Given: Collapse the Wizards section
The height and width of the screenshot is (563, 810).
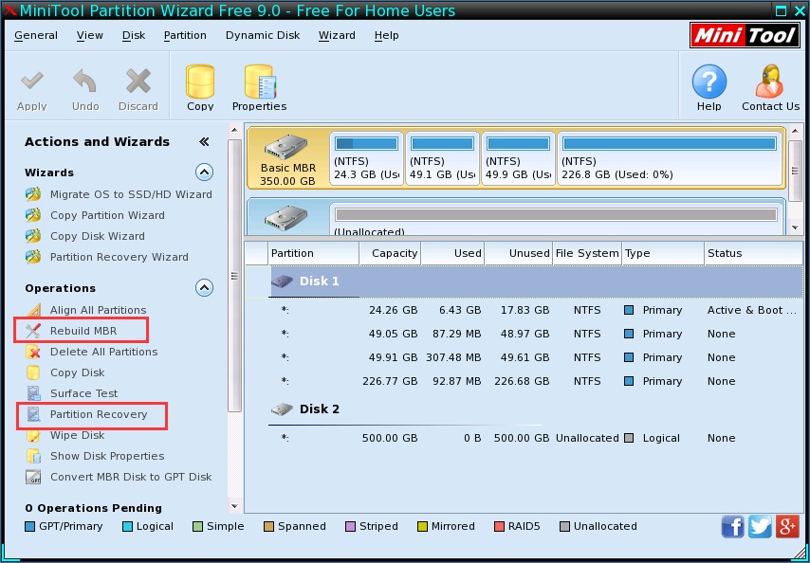Looking at the screenshot, I should (x=205, y=172).
